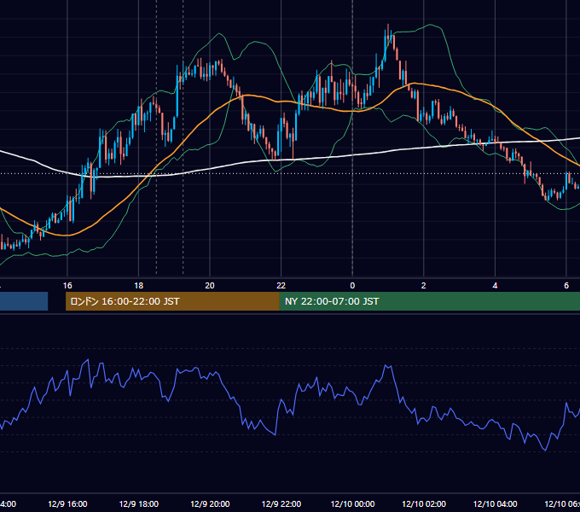This screenshot has height=512, width=580.
Task: Click the 12/10 00:00 date label
Action: coord(352,503)
